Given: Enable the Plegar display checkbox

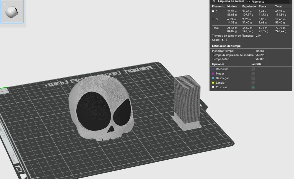Looking at the screenshot, I should pyautogui.click(x=253, y=74).
